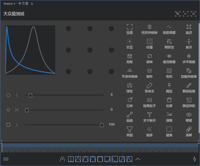This screenshot has height=166, width=200.
Task: Expand the curve presets with the up chevron
Action: 138,159
